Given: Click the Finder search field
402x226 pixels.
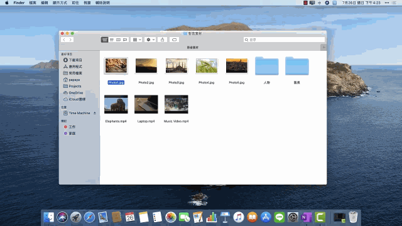Looking at the screenshot, I should [x=284, y=40].
